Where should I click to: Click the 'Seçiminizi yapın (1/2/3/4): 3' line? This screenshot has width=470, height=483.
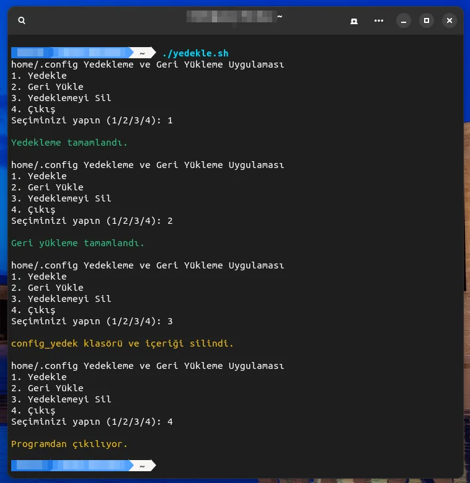[92, 321]
